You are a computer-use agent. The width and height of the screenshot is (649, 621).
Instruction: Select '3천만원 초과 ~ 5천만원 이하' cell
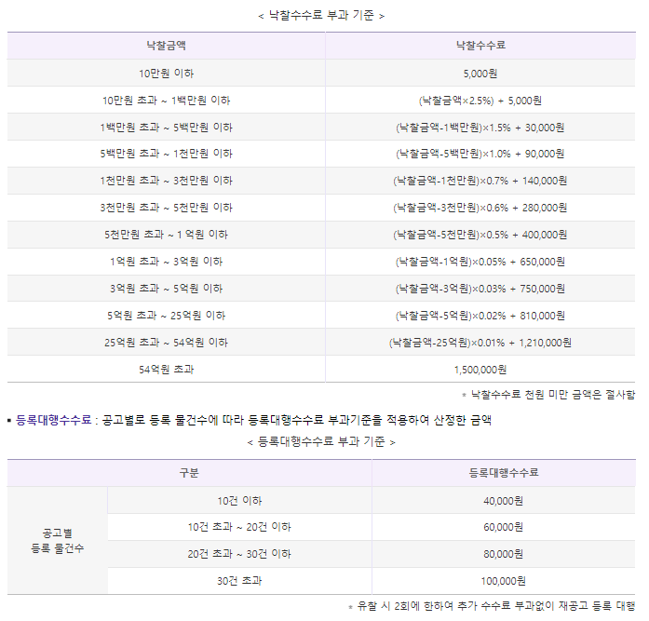166,208
